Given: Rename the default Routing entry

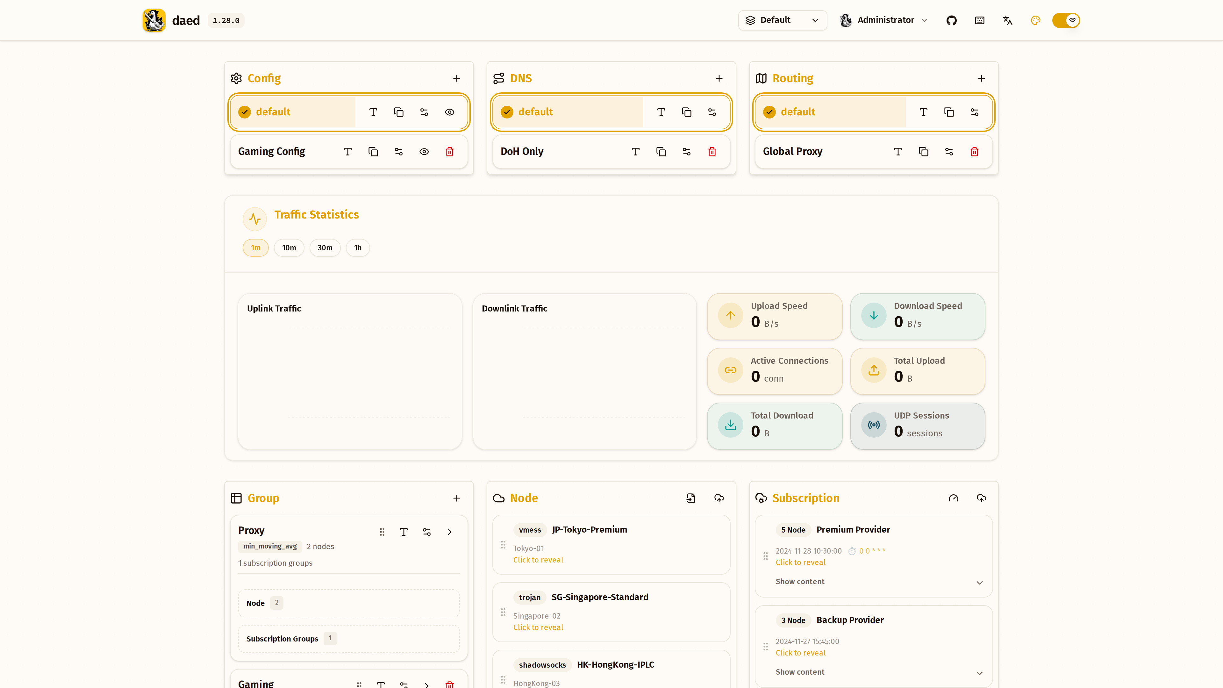Looking at the screenshot, I should [x=923, y=112].
